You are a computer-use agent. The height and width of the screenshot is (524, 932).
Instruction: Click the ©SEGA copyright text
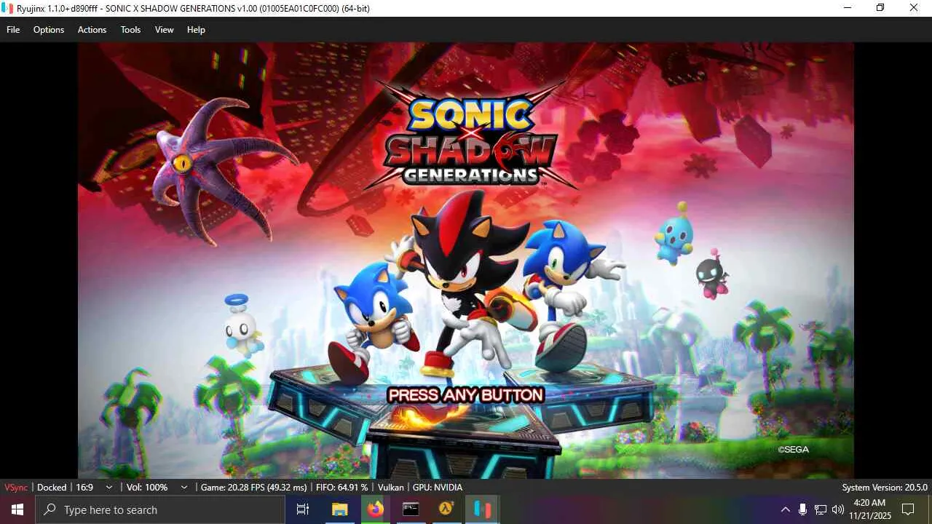point(793,450)
